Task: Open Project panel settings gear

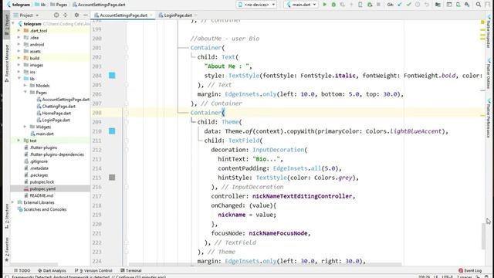Action: 76,15
